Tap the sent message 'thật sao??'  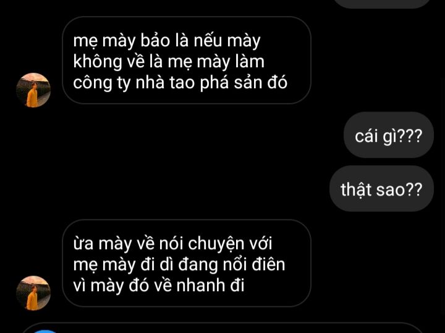[x=381, y=189]
